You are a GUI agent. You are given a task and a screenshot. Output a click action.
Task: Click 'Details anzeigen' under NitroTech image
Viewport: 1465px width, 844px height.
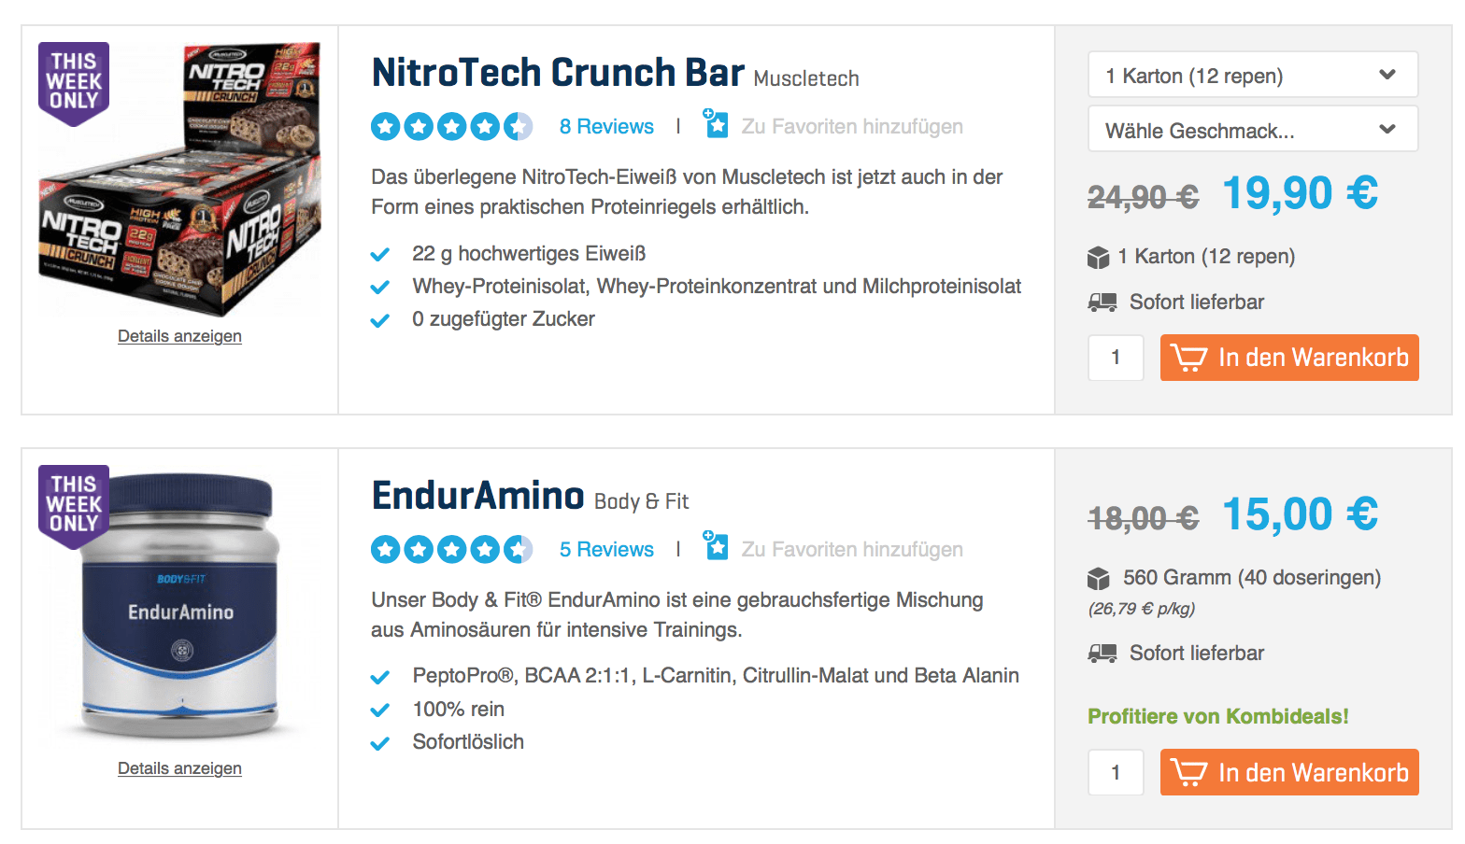(x=179, y=336)
